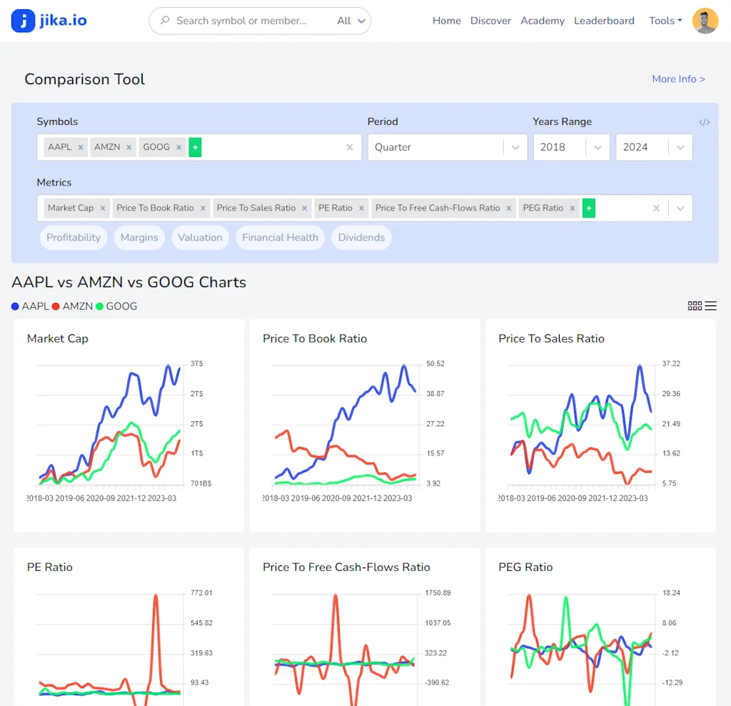Open the Tools menu
731x706 pixels.
665,21
